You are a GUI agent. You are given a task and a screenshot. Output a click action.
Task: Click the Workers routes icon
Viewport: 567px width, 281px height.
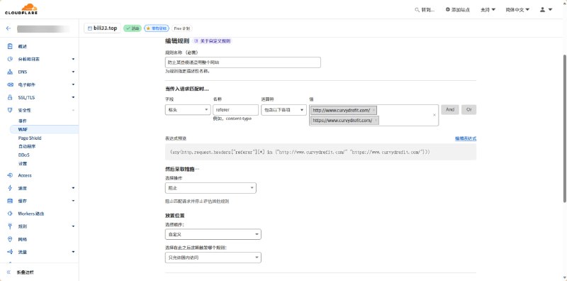click(x=10, y=214)
